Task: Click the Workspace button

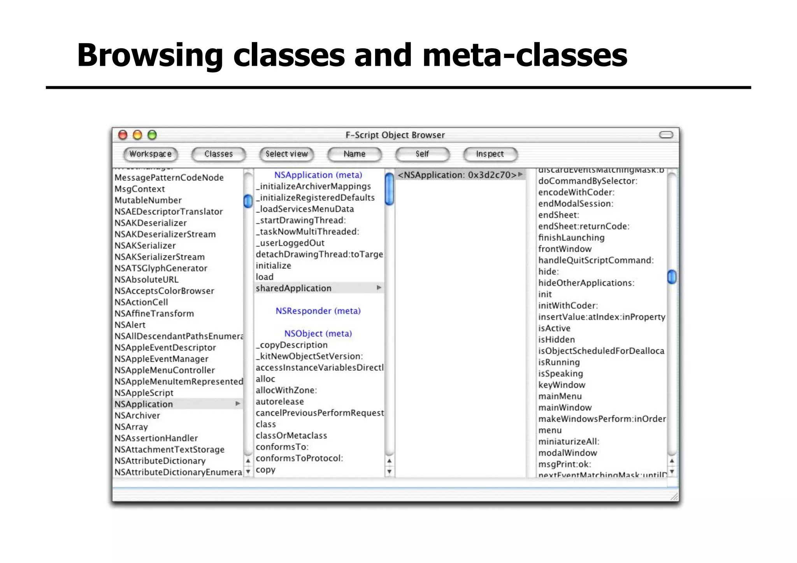Action: [150, 154]
